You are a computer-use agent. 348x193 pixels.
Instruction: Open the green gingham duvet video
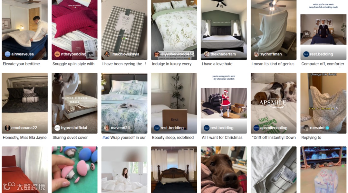(124, 30)
